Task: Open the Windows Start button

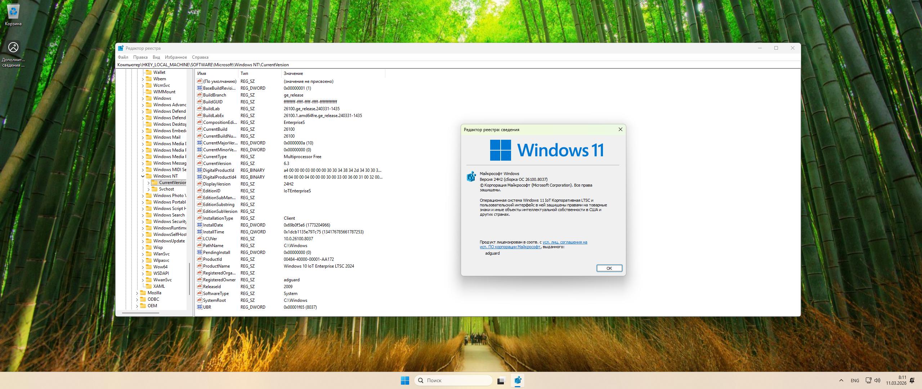Action: [405, 380]
